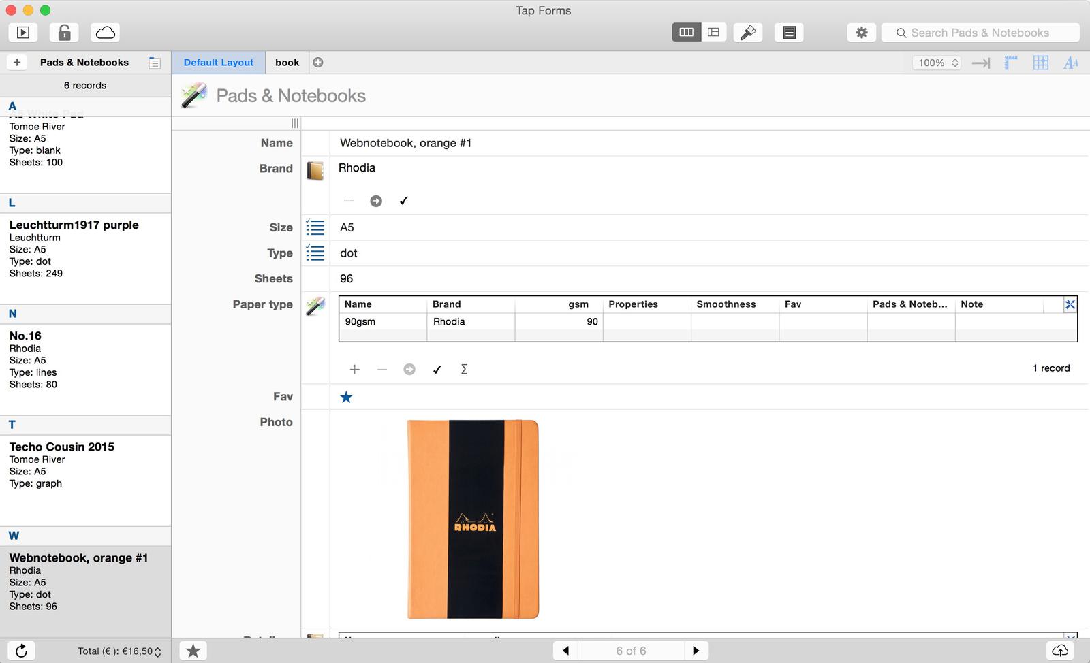Open the layout designer hammer tool
The height and width of the screenshot is (663, 1090).
tap(748, 32)
